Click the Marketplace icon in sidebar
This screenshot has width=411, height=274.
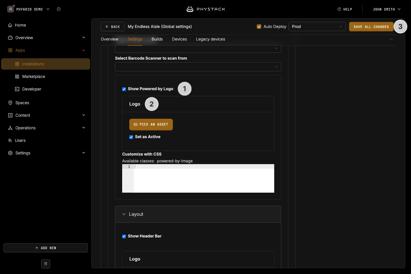tap(17, 76)
